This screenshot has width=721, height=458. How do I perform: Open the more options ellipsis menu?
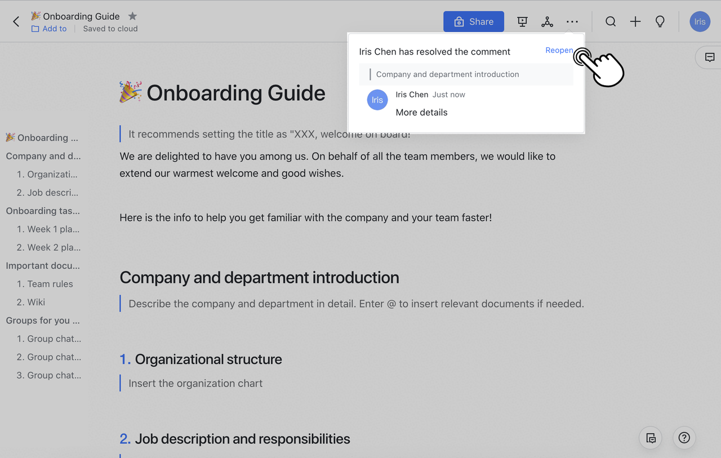[572, 21]
